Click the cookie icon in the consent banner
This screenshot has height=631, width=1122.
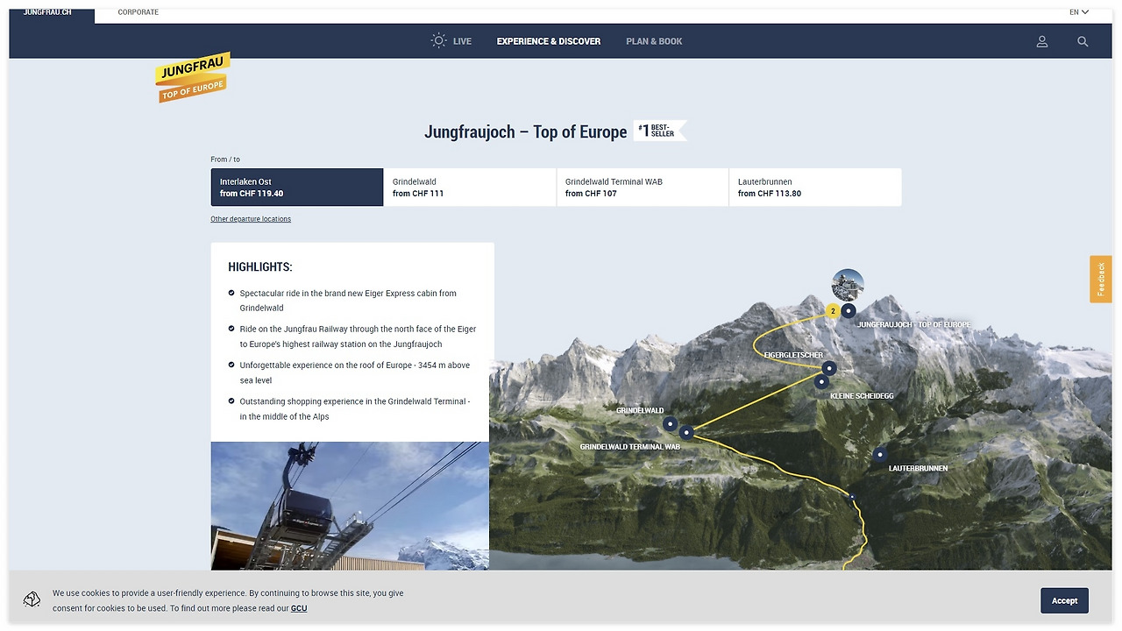tap(32, 599)
